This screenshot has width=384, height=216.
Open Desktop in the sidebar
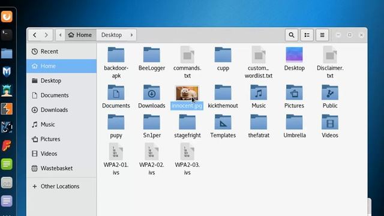(61, 80)
